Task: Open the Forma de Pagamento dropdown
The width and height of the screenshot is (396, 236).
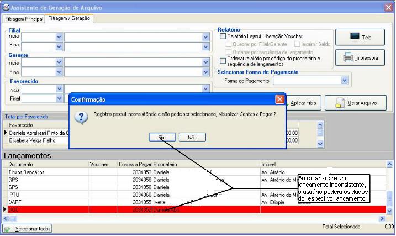Action: click(x=345, y=81)
